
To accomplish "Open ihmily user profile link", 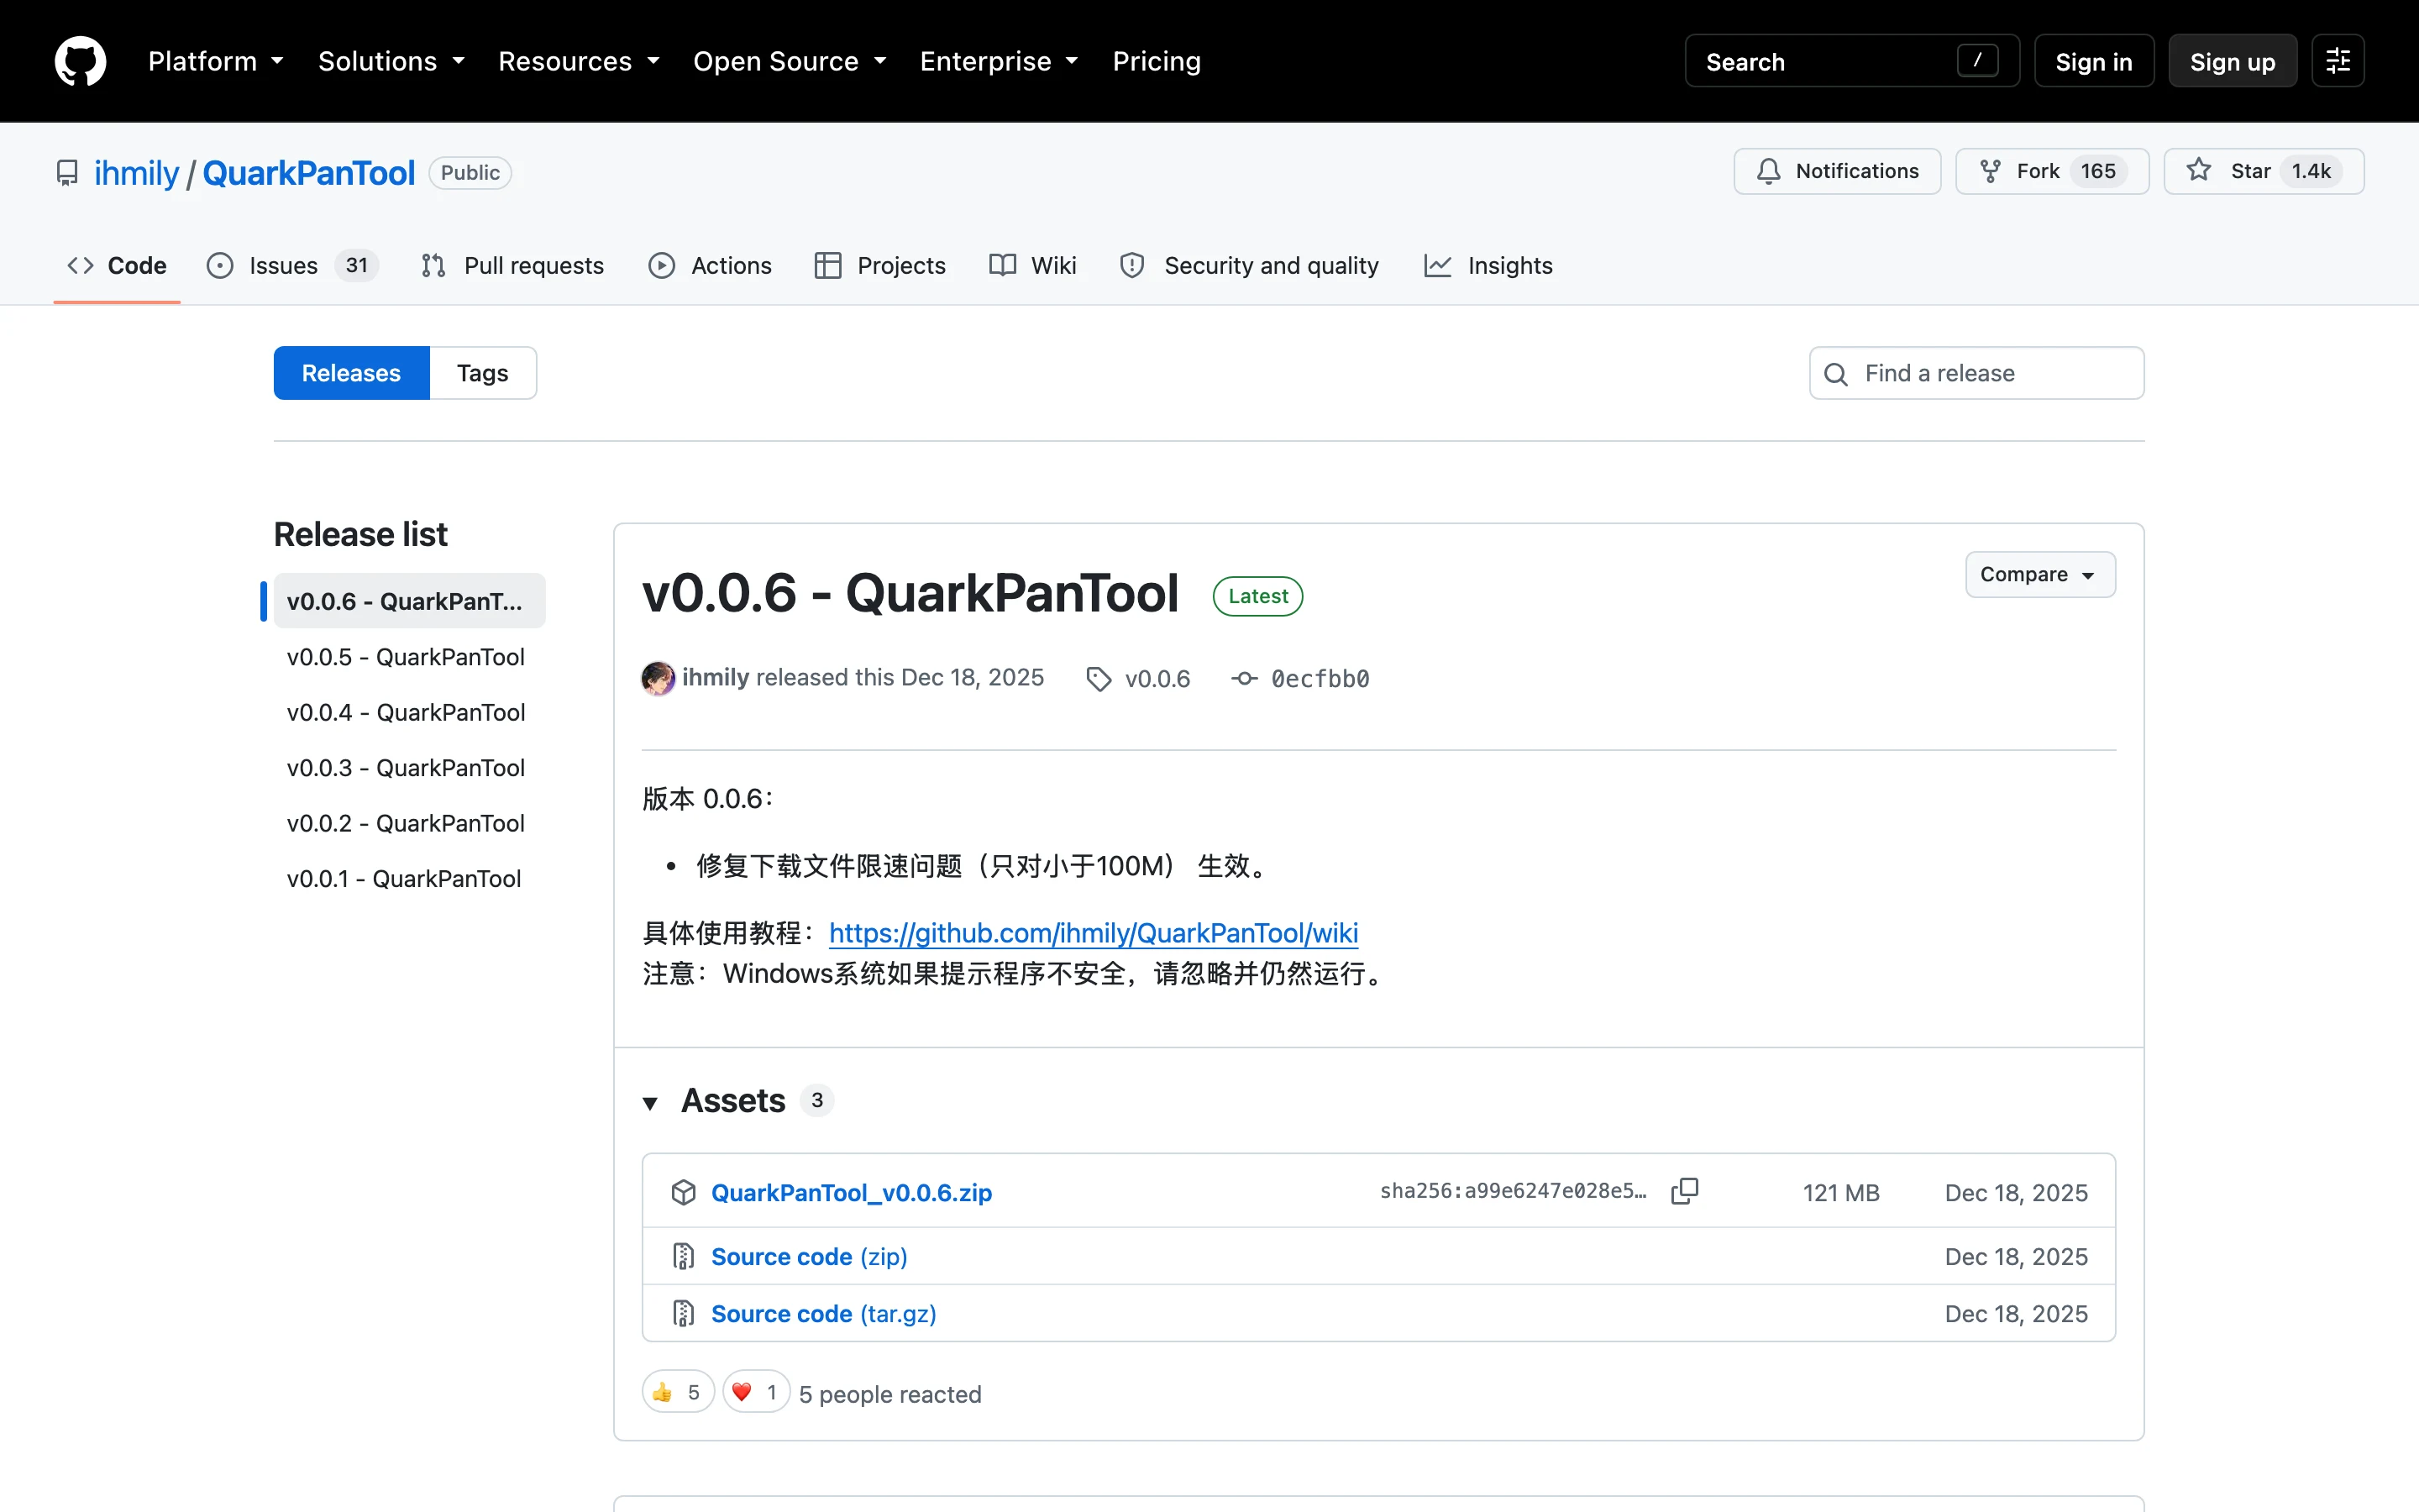I will [x=137, y=173].
